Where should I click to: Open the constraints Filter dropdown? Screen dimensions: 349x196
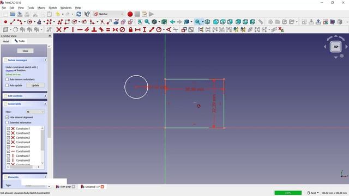35,112
